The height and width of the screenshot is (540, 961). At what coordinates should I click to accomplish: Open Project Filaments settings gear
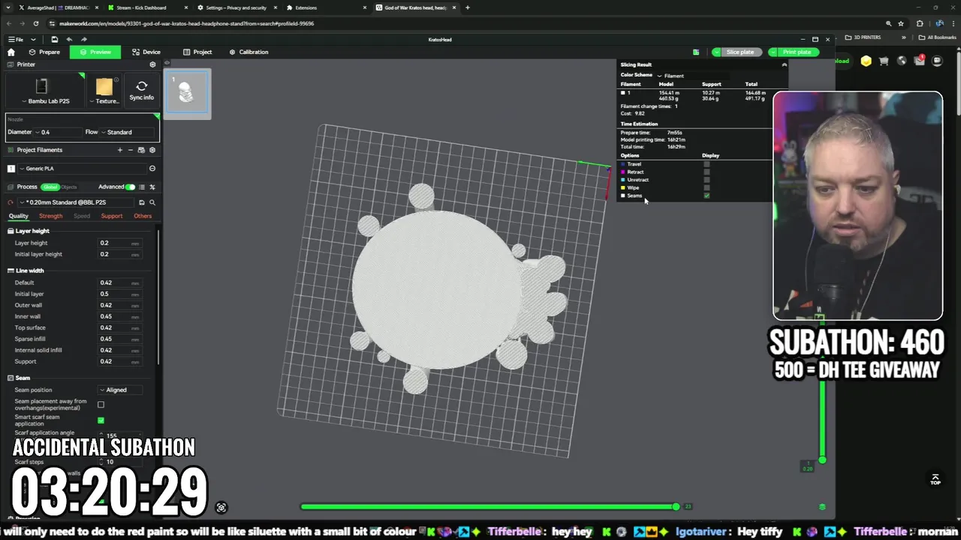(152, 150)
